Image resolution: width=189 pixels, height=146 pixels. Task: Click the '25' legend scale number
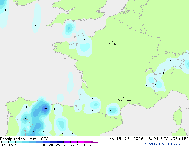(x=58, y=145)
